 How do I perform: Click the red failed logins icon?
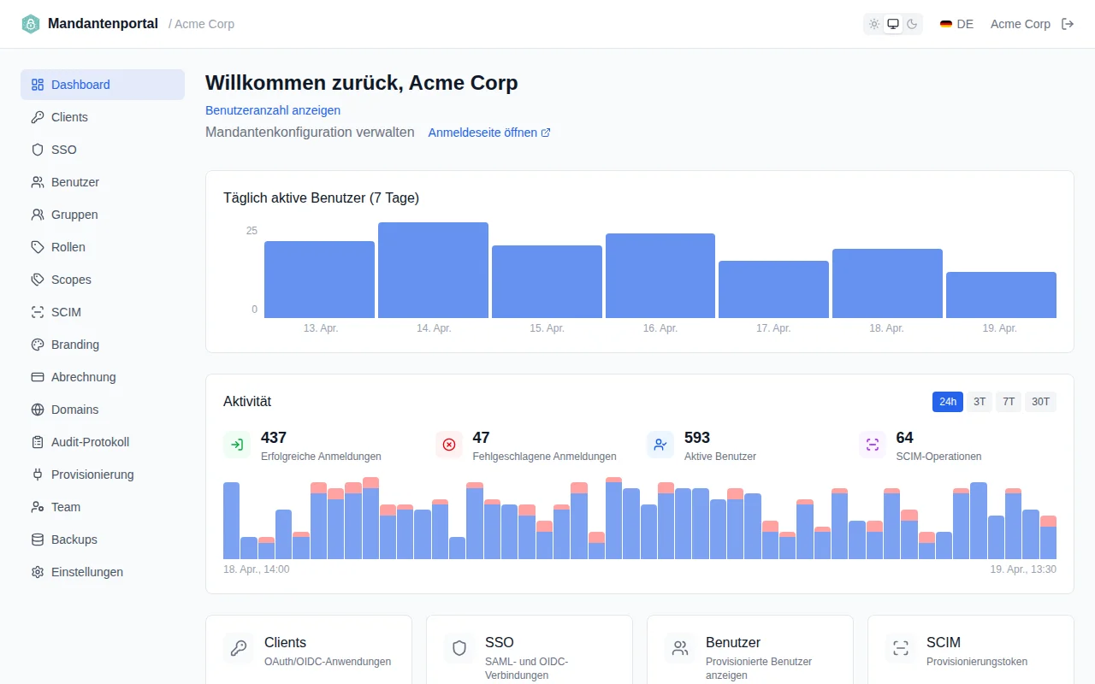449,445
